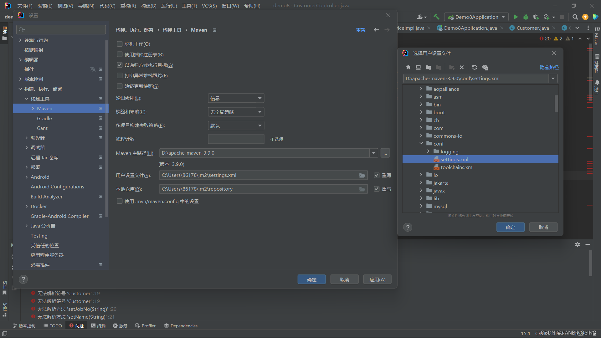Collapse the conf folder in tree
Viewport: 601px width, 338px height.
[x=421, y=144]
